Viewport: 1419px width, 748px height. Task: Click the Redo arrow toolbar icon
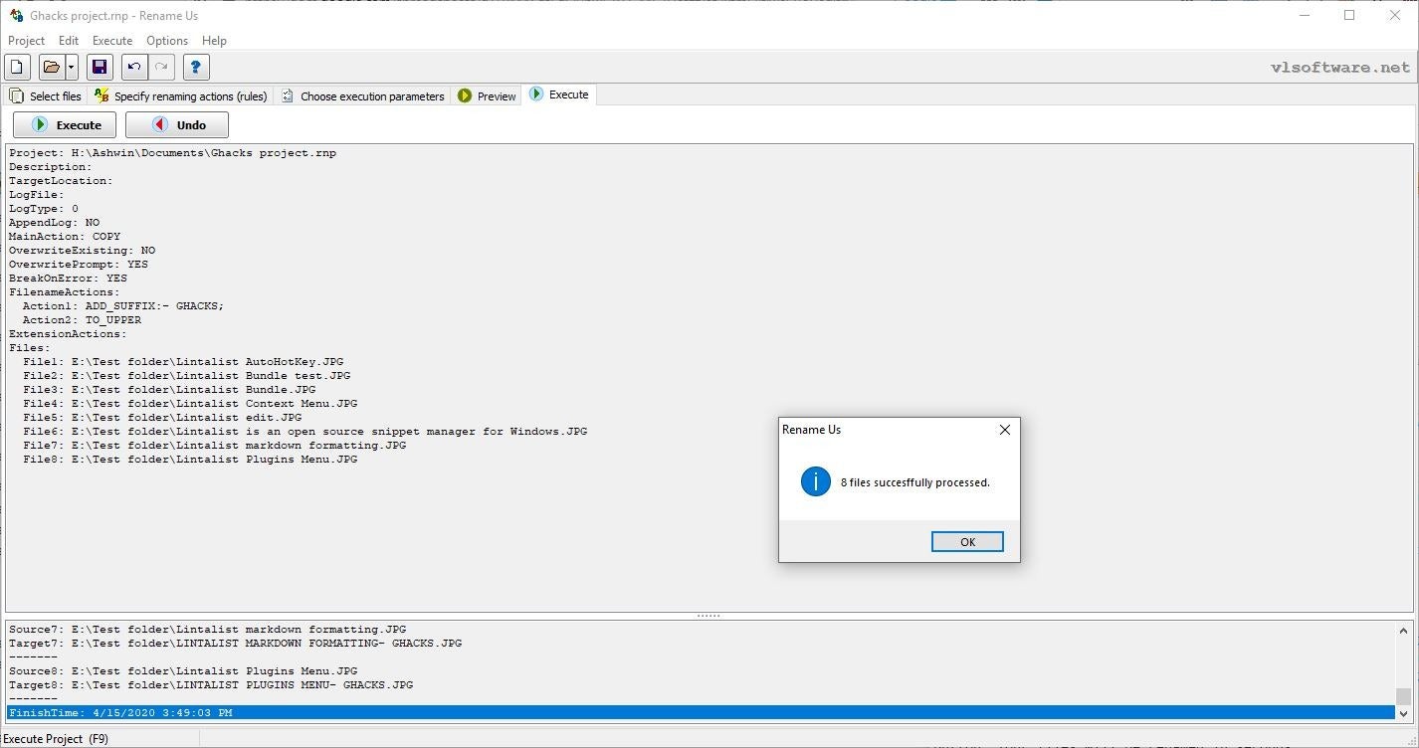pos(161,68)
